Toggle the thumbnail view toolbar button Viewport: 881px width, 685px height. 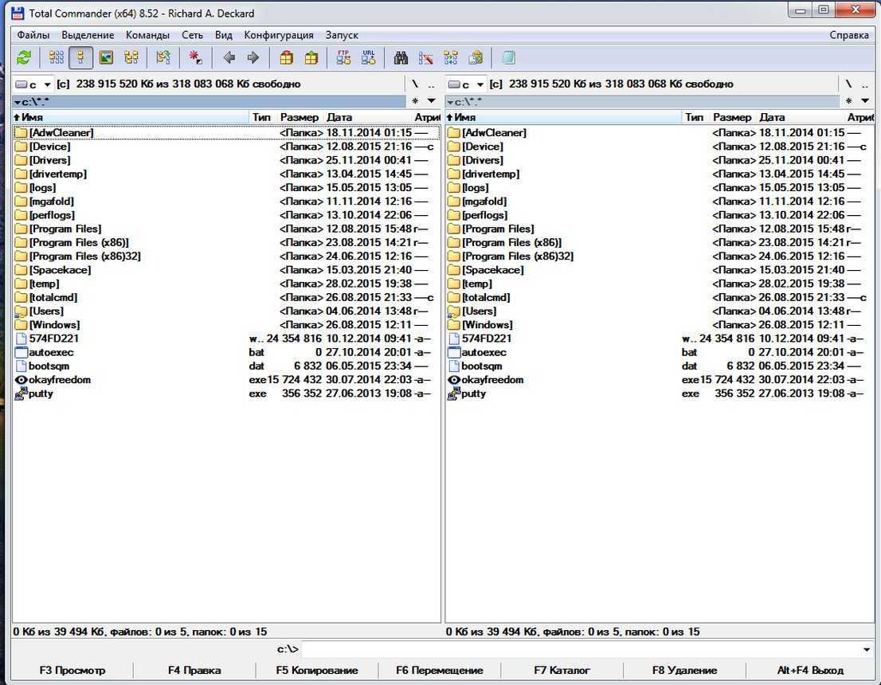[106, 57]
